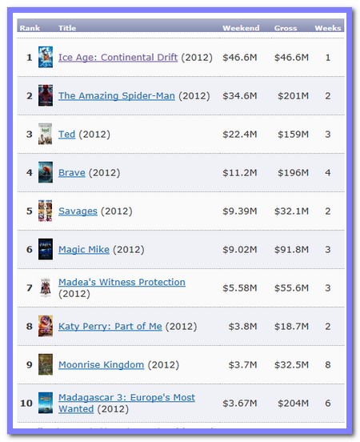Open the Moonrise Kingdom link
The width and height of the screenshot is (360, 442).
(101, 365)
